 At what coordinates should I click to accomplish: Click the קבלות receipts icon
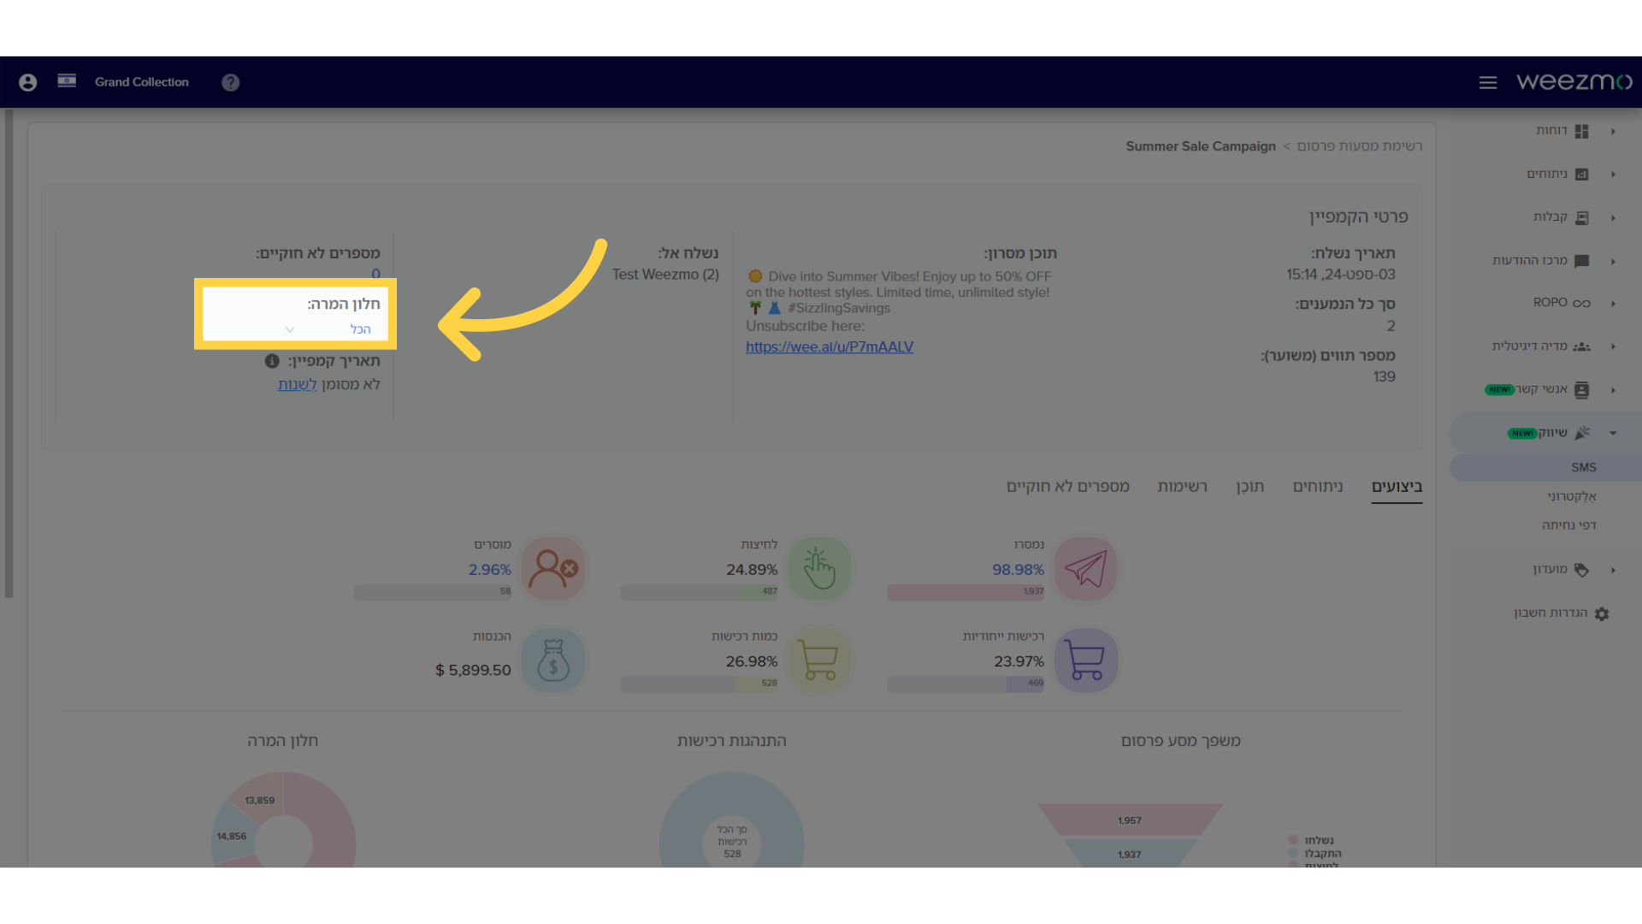(1581, 218)
